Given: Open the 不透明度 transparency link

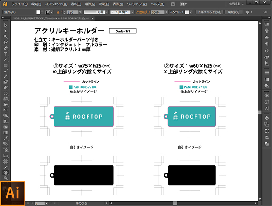Looking at the screenshot, I should point(143,12).
